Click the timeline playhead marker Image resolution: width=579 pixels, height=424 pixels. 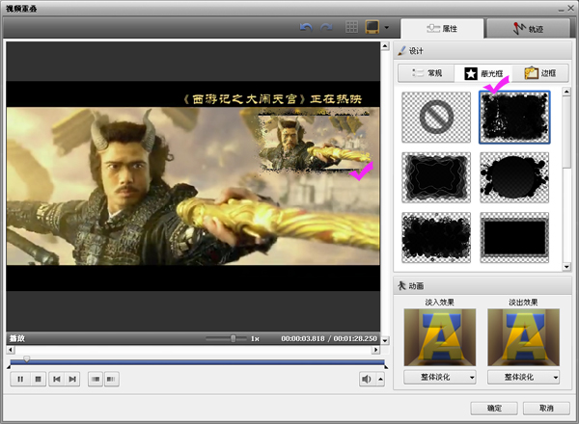click(27, 358)
